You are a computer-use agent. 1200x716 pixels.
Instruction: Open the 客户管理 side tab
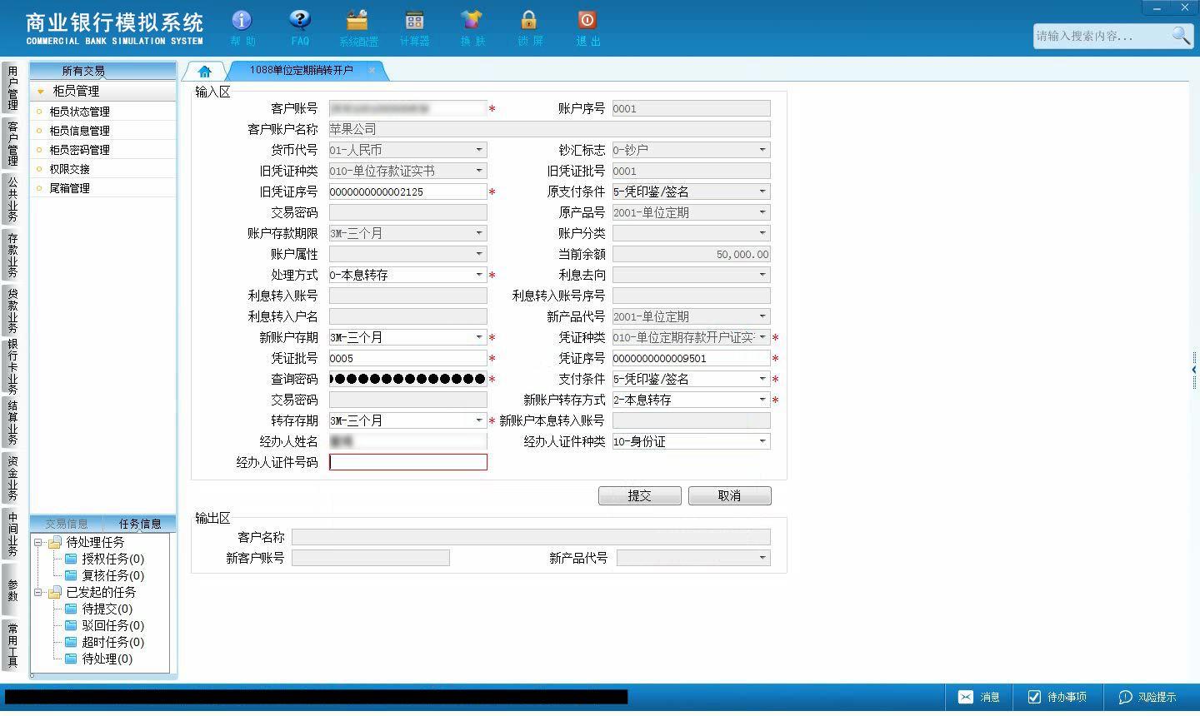click(12, 143)
